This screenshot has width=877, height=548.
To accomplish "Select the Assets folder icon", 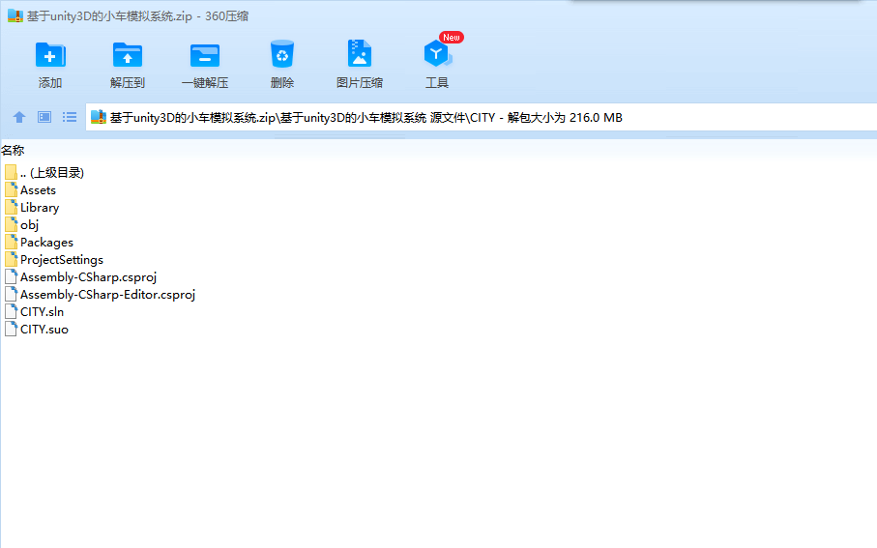I will [x=12, y=189].
